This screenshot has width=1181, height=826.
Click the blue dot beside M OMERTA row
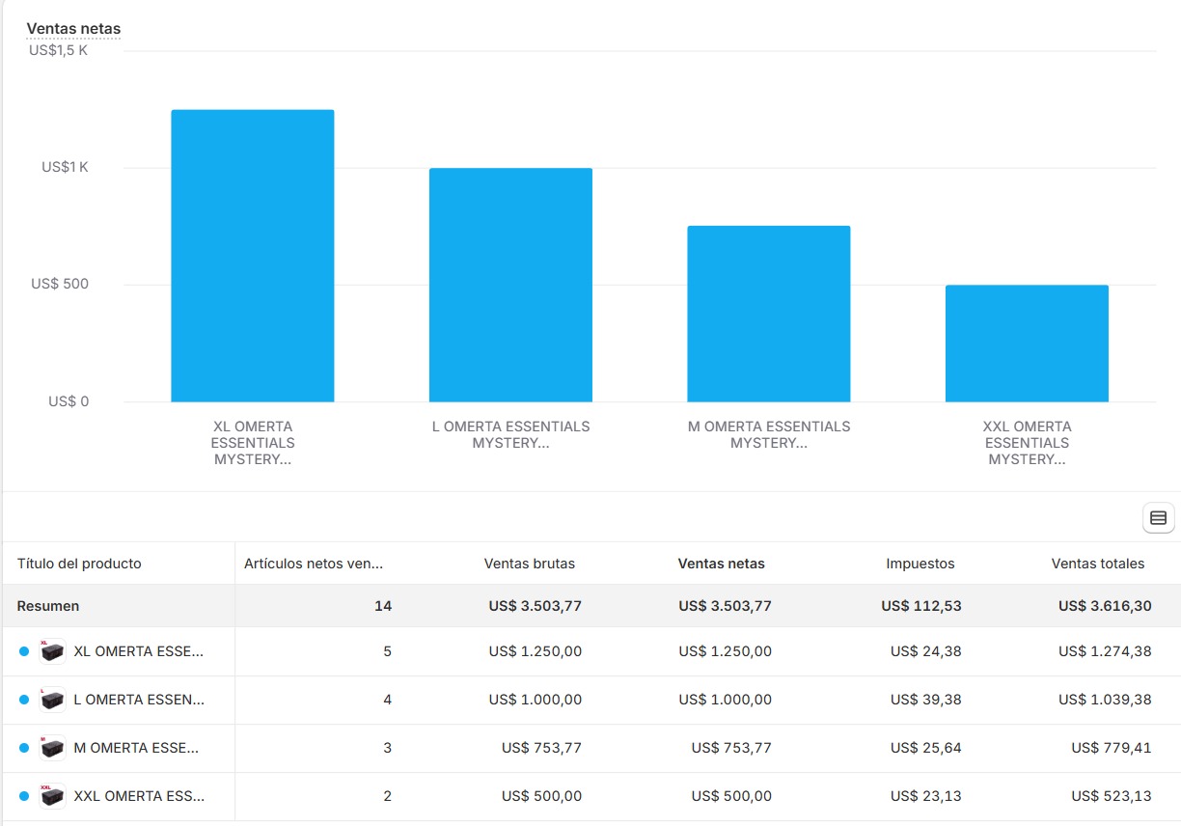click(24, 748)
